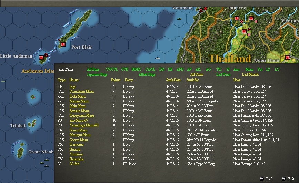
Task: Open ship entry Yurijima
Action: (76, 154)
